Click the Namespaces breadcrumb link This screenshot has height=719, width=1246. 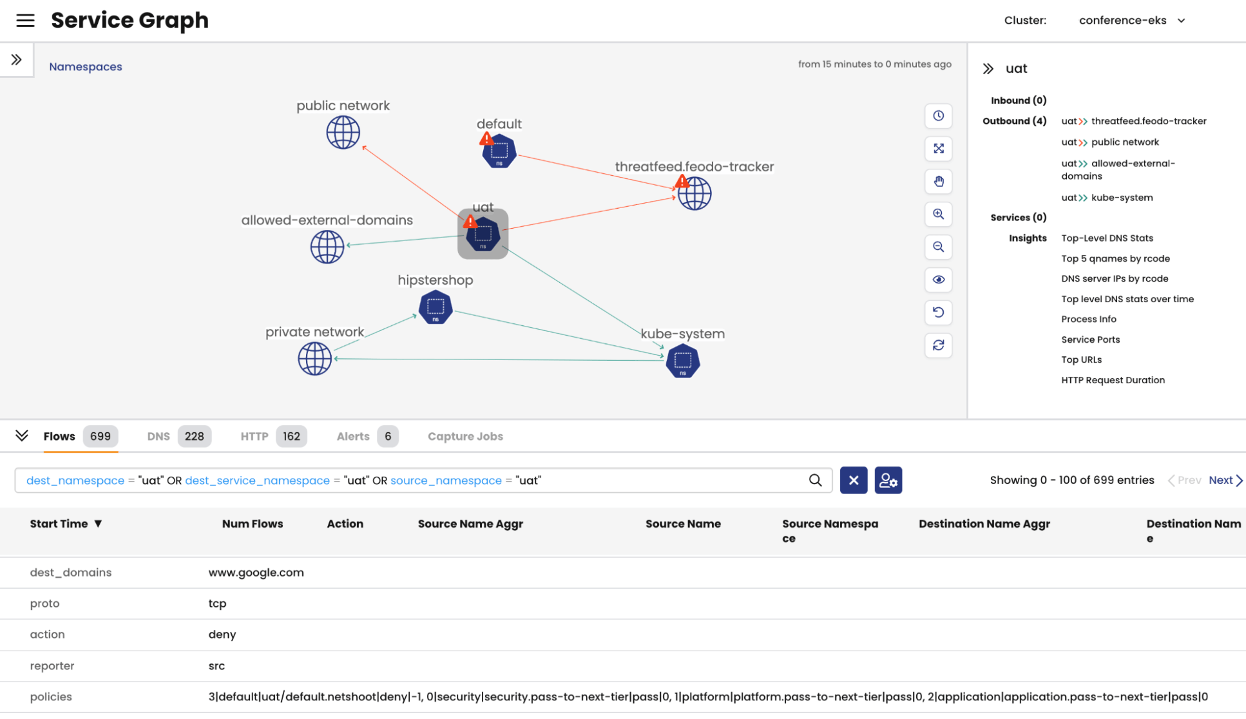click(x=85, y=67)
